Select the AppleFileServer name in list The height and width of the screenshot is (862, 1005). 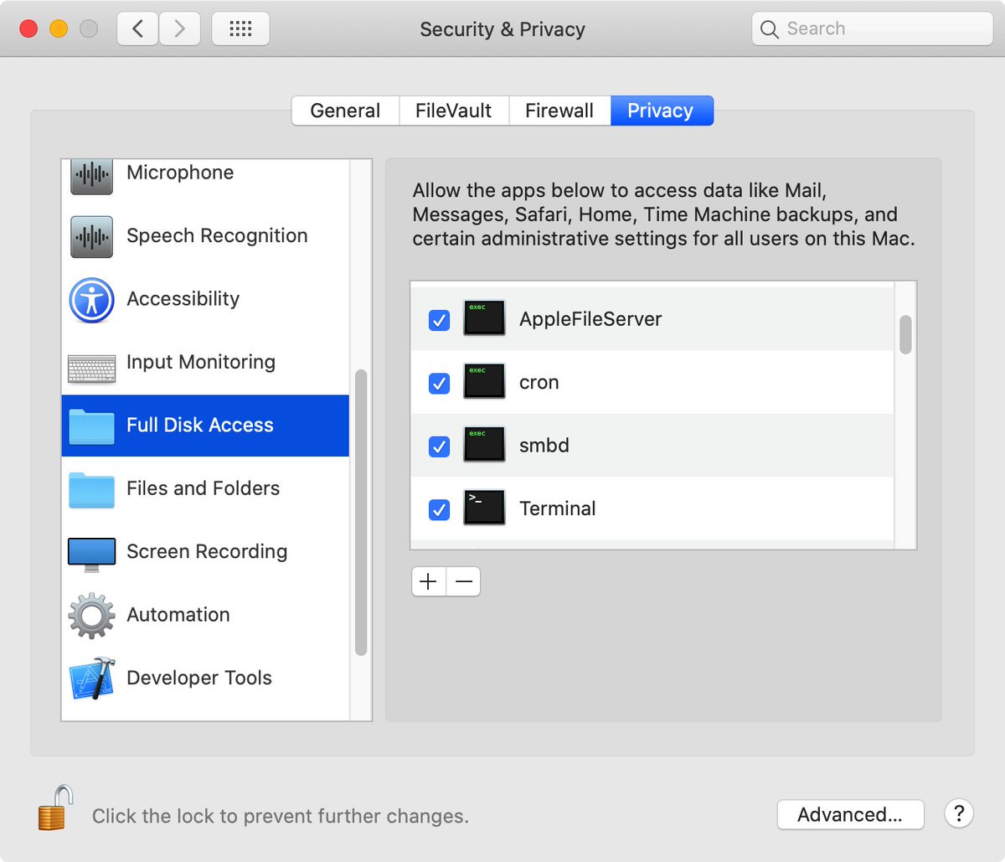click(590, 319)
